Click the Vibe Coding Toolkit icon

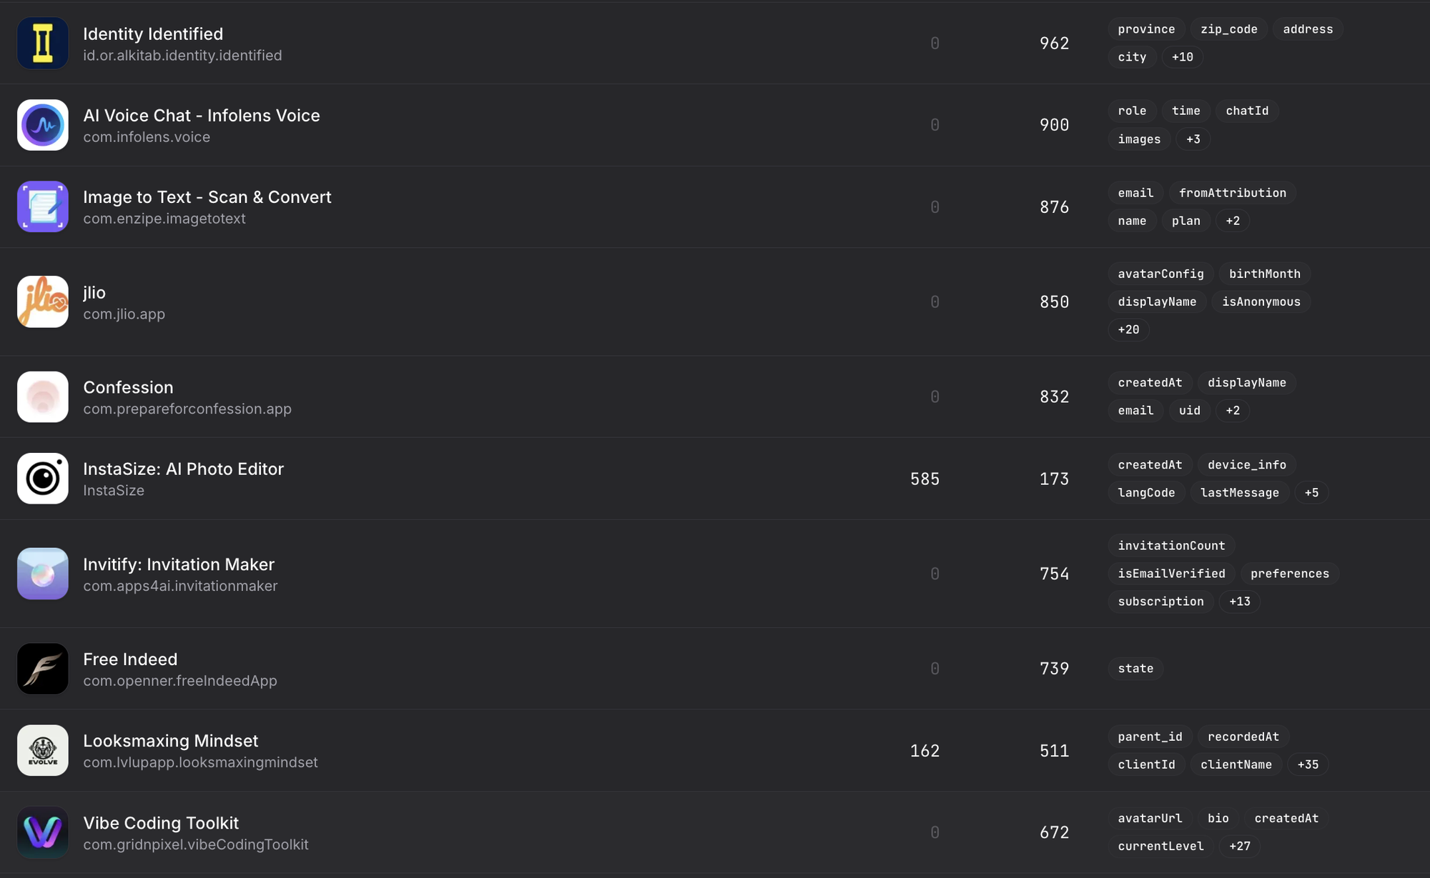[x=43, y=832]
